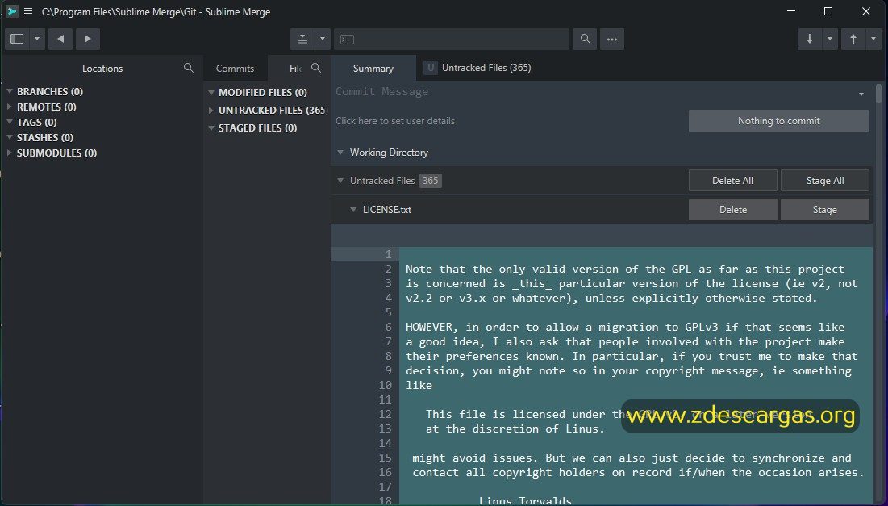This screenshot has height=506, width=888.
Task: Collapse the STASHES (0) section
Action: [x=10, y=137]
